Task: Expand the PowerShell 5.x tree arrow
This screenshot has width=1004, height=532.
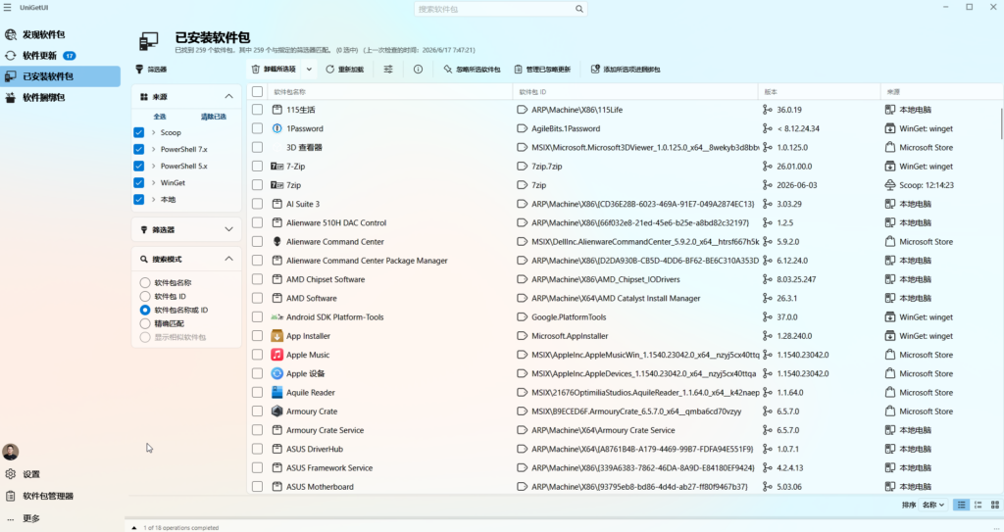Action: (154, 166)
